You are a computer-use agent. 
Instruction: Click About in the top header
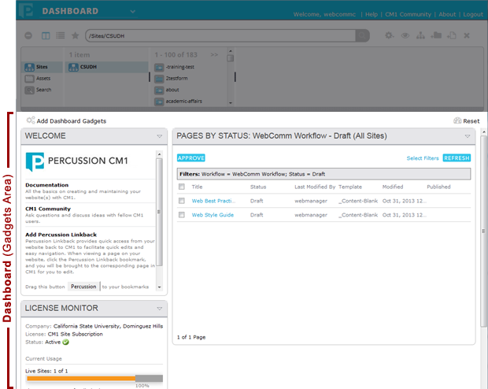tap(447, 14)
